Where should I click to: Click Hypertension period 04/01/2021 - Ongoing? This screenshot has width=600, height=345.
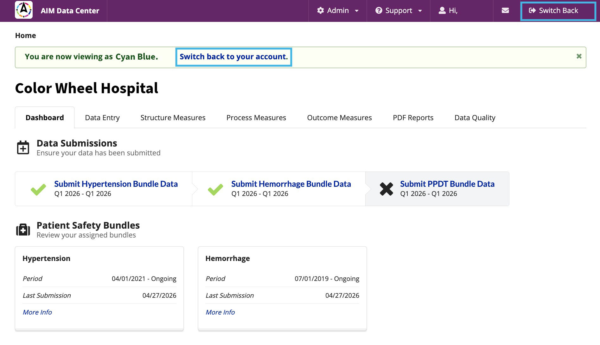(144, 279)
